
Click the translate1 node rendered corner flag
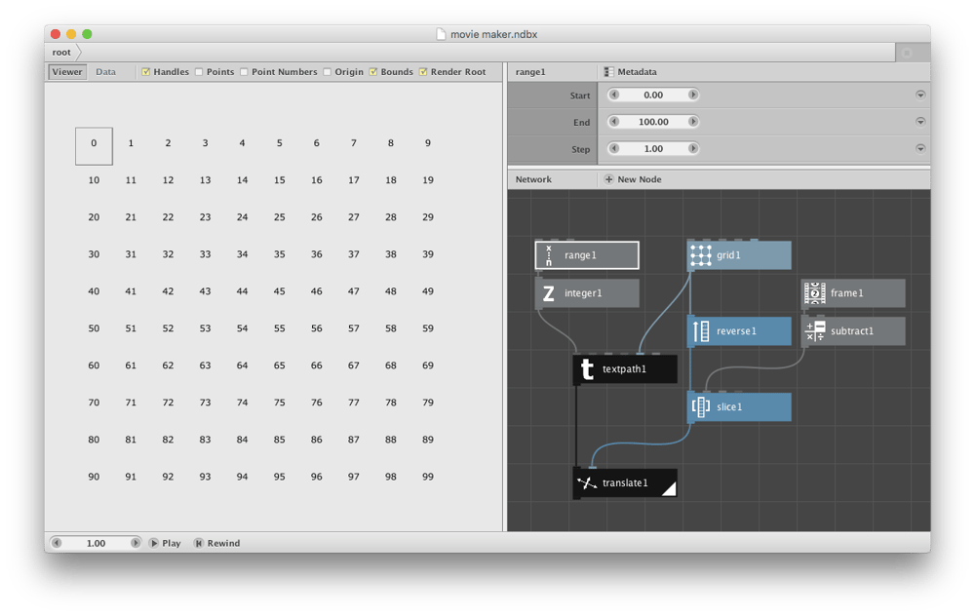coord(669,489)
